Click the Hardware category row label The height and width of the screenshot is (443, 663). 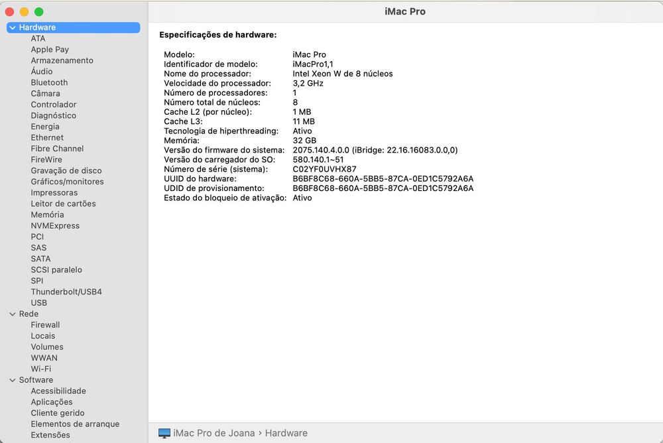[37, 27]
